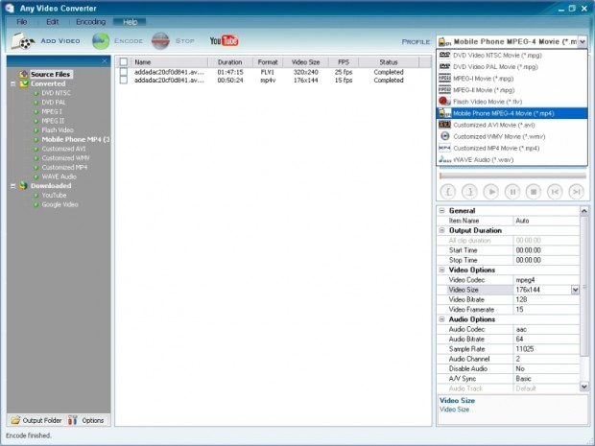The image size is (595, 446).
Task: Click the Converted folder icon
Action: pos(24,83)
